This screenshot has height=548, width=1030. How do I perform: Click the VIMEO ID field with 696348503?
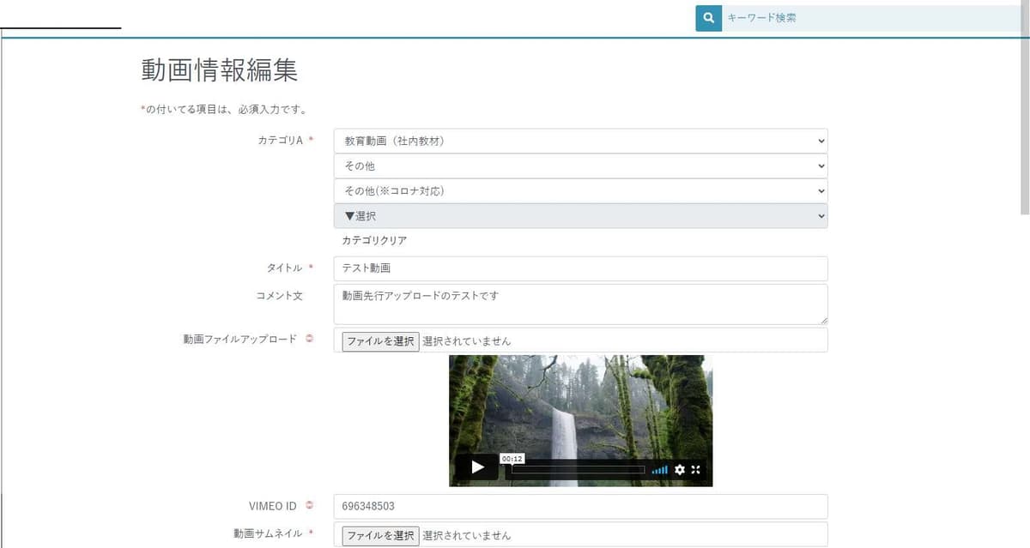pos(581,506)
